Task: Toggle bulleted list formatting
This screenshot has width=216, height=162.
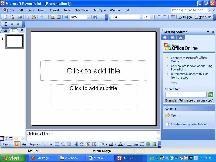Action: pos(165,17)
